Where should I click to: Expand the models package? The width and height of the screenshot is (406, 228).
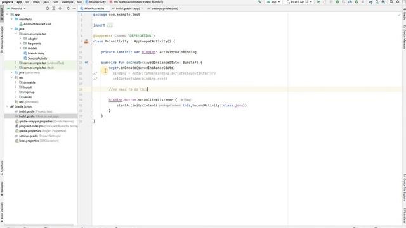click(x=20, y=48)
